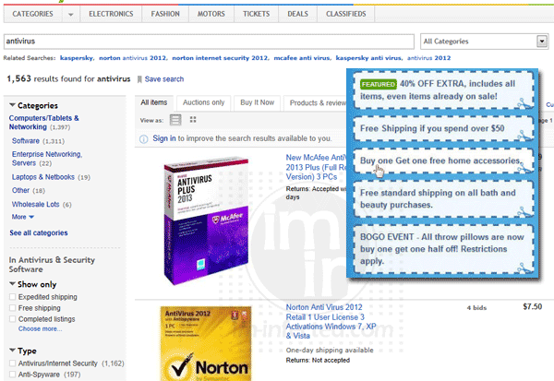554x381 pixels.
Task: Click the 40% OFF EXTRA coupon
Action: [x=444, y=90]
